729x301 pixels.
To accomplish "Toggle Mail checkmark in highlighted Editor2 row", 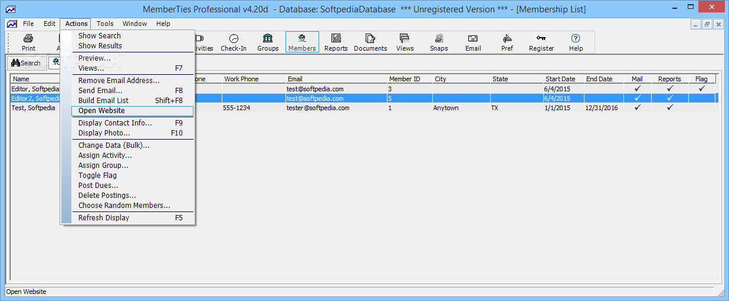I will point(637,98).
